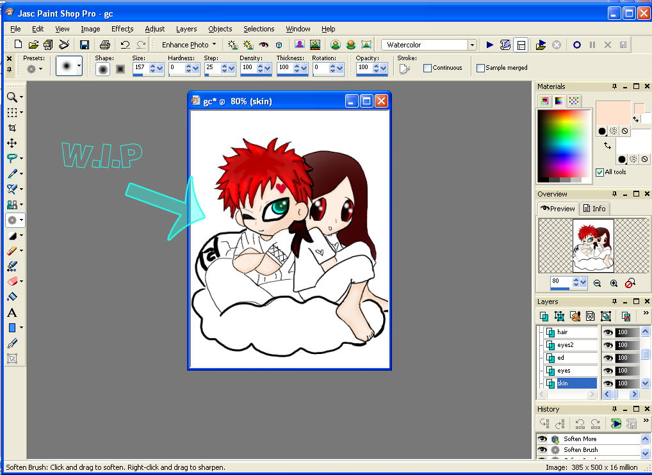
Task: Hide the ed layer
Action: (608, 358)
